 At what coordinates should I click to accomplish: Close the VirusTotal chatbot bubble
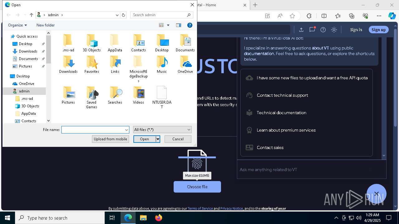click(x=377, y=194)
